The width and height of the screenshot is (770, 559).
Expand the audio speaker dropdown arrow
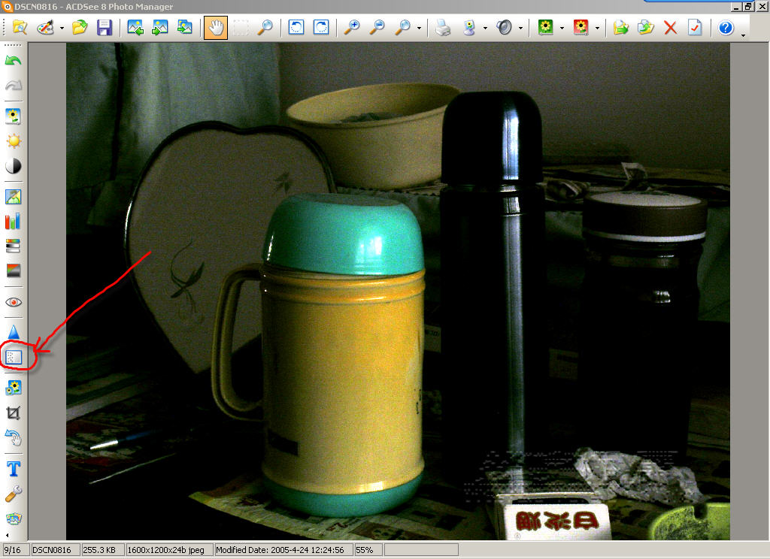[520, 29]
